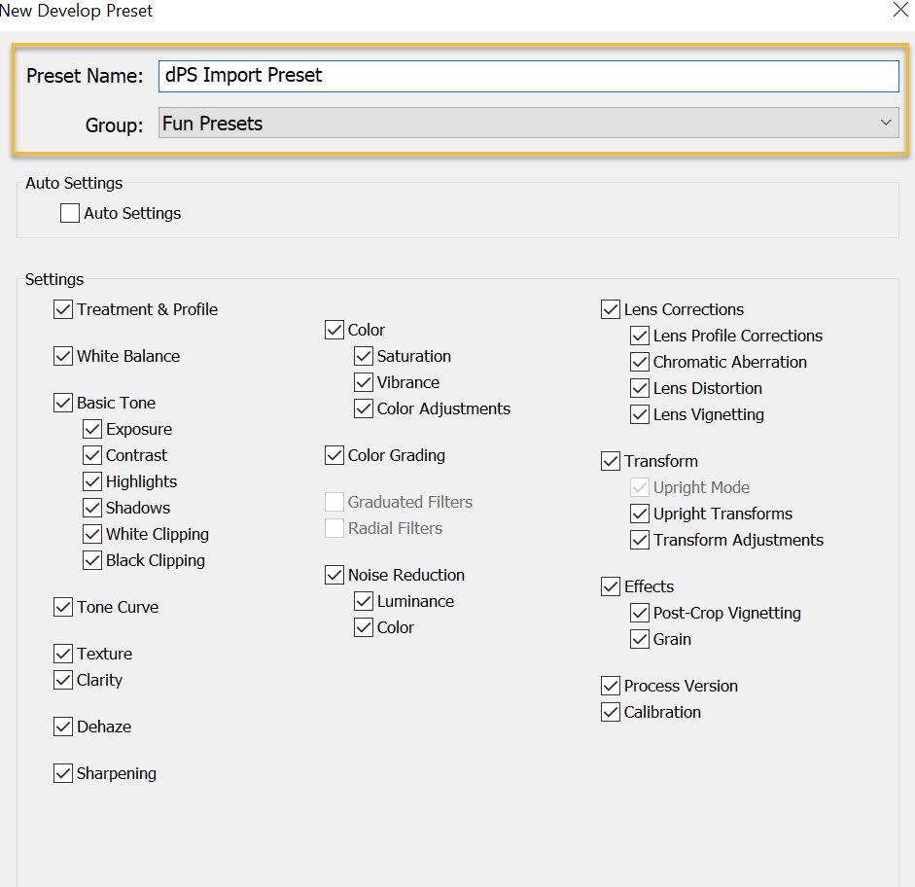
Task: Close the New Develop Preset dialog
Action: 898,11
